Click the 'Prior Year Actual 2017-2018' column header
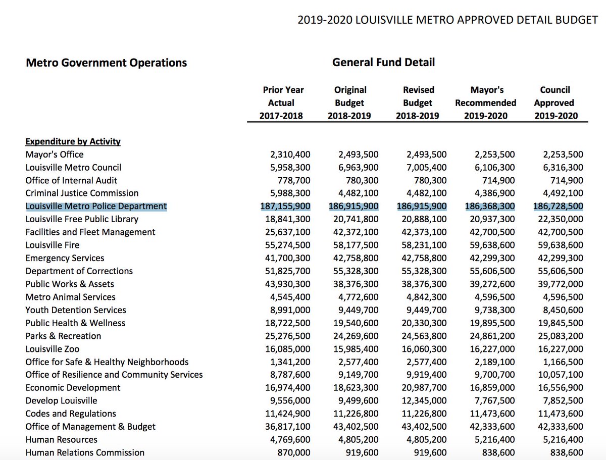This screenshot has height=460, width=606. tap(281, 103)
